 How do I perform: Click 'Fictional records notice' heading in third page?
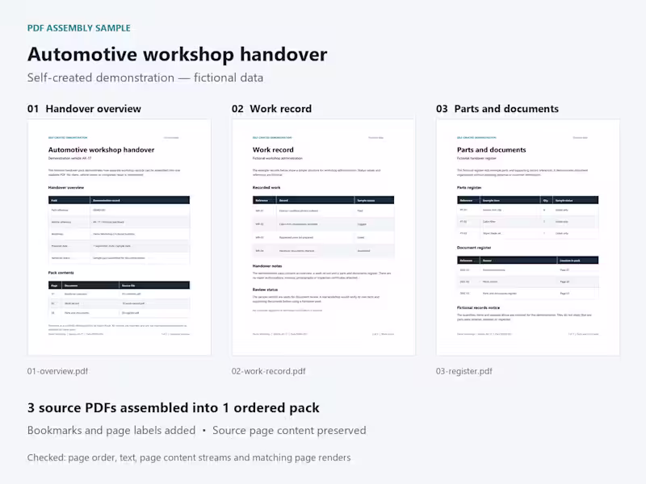click(x=478, y=307)
